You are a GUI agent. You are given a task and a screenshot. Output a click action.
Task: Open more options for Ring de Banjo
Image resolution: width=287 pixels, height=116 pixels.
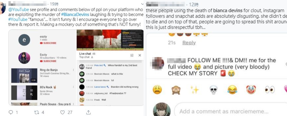pos(73,70)
